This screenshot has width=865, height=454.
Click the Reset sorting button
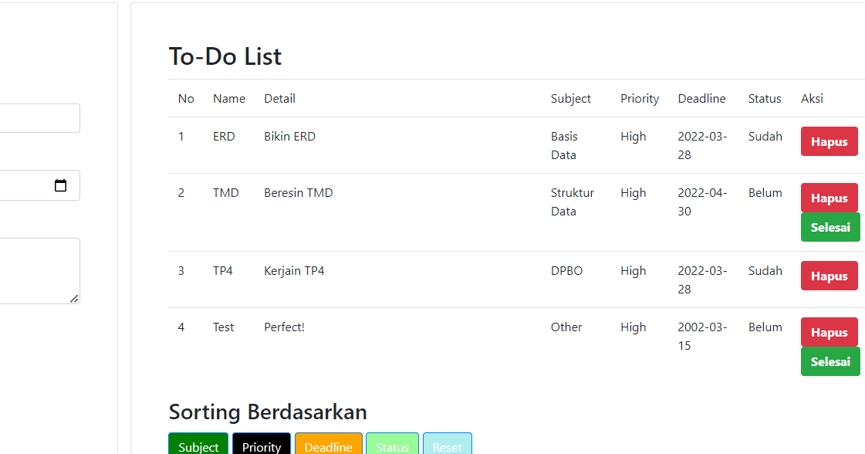[447, 446]
